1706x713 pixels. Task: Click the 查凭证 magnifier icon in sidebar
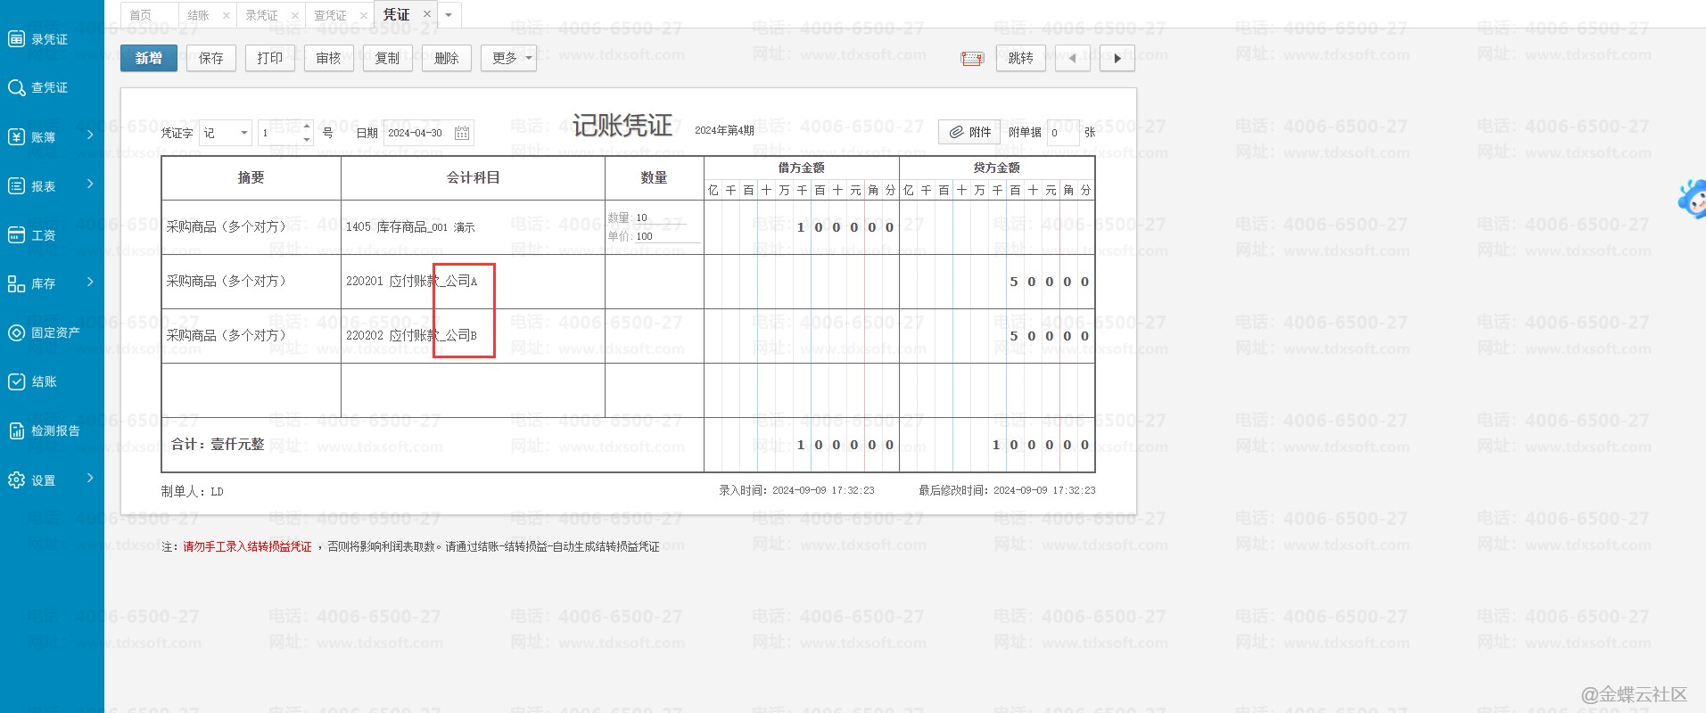coord(16,87)
